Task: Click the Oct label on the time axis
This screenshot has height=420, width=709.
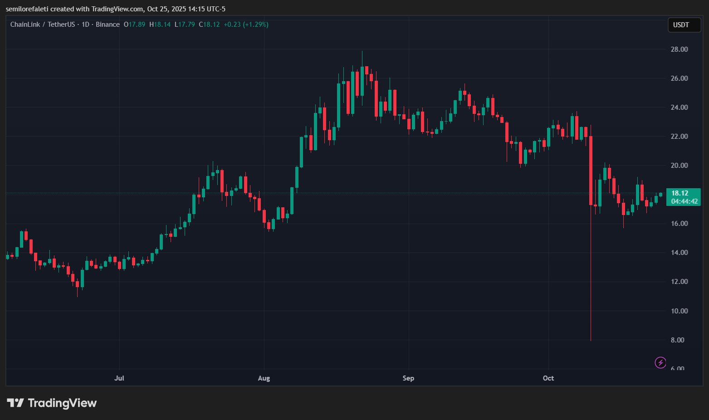Action: click(548, 378)
